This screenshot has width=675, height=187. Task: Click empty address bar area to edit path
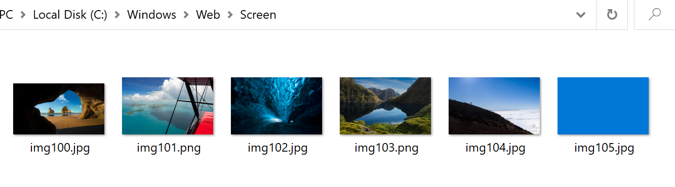(x=425, y=15)
